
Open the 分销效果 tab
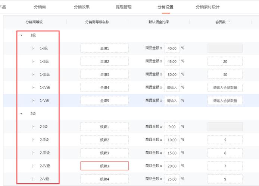click(x=82, y=7)
